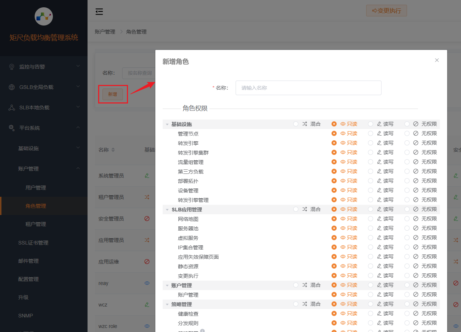Expand the 监控与告警 sidebar menu chevron
The image size is (461, 332).
[x=78, y=66]
